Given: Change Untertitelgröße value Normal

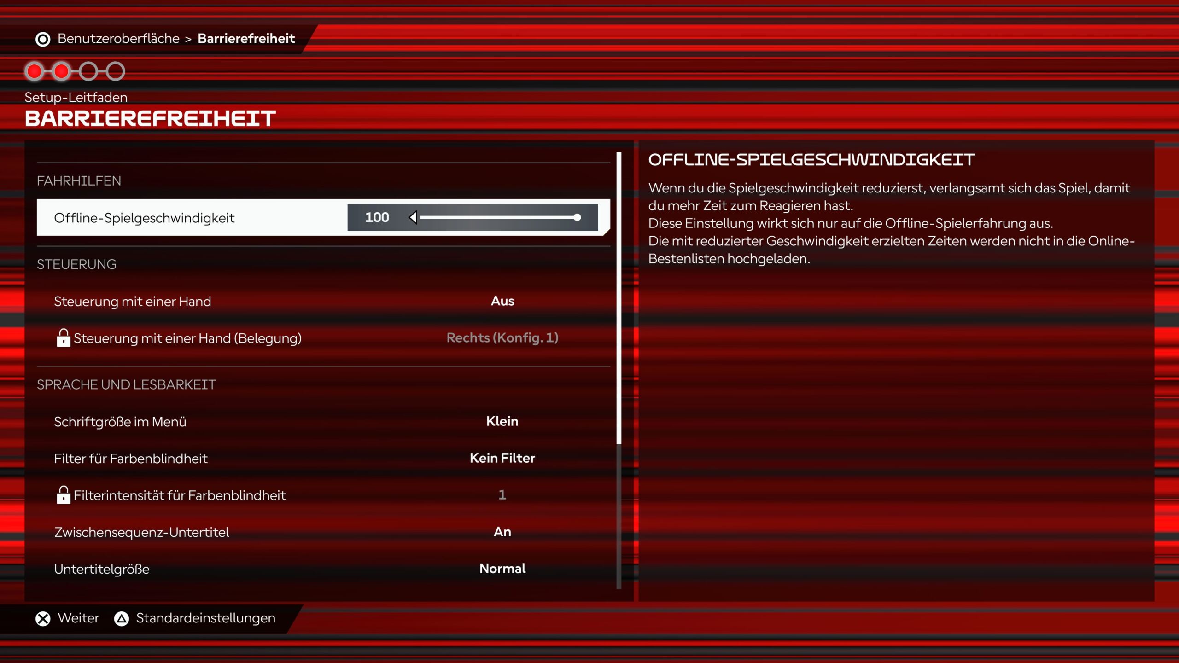Looking at the screenshot, I should pyautogui.click(x=502, y=569).
